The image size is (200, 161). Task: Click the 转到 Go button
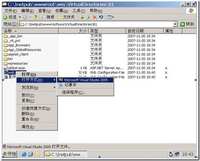[187, 24]
